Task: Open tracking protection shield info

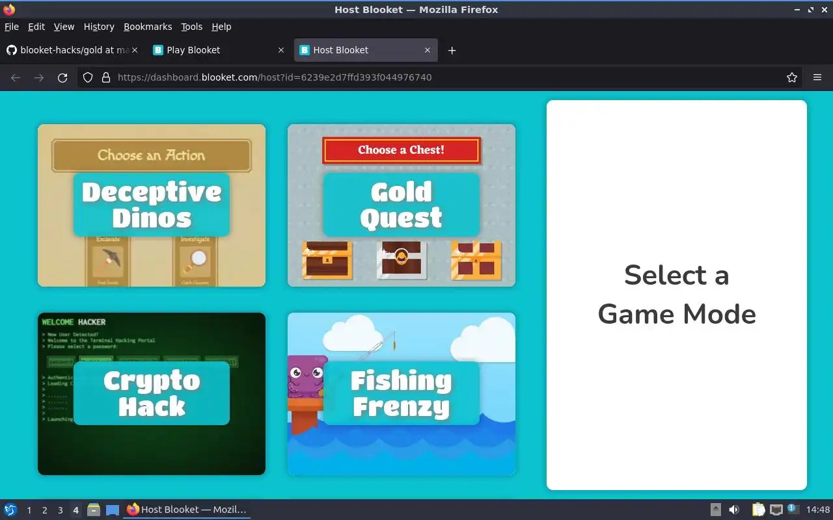Action: [x=88, y=77]
